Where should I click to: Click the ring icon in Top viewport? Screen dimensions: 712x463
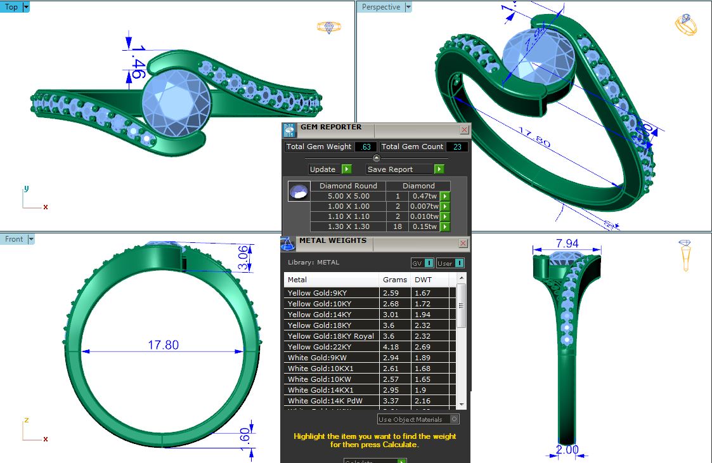tap(328, 27)
